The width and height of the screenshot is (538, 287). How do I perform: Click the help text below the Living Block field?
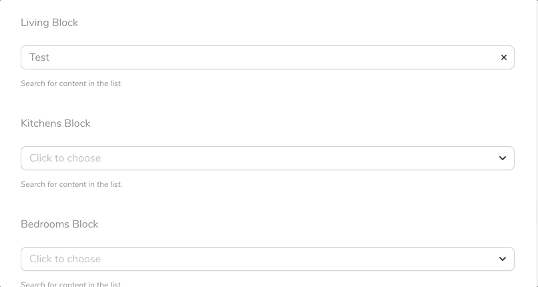pos(71,83)
